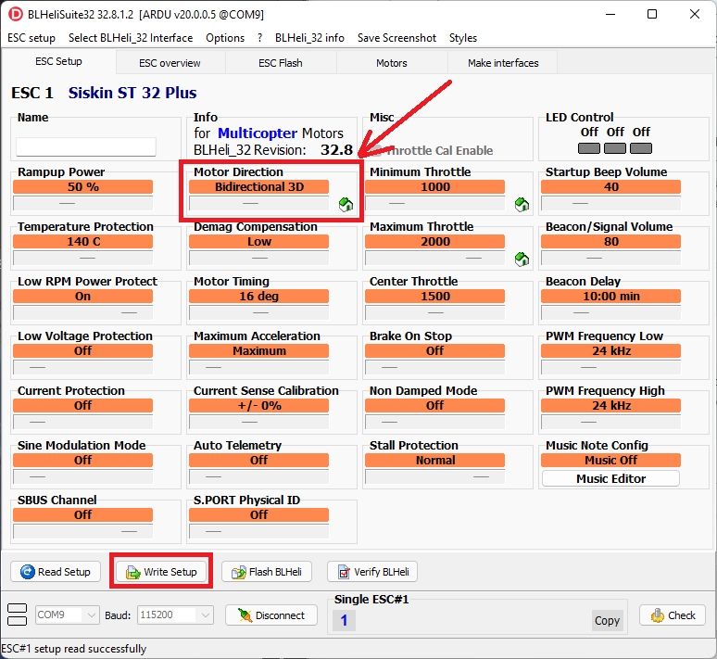Viewport: 717px width, 659px height.
Task: Click the home icon beside Motor Direction
Action: (x=346, y=204)
